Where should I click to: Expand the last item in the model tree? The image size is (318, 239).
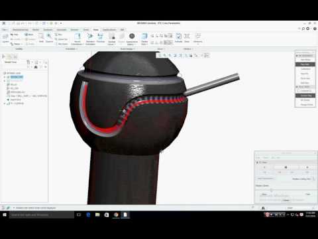(5, 104)
